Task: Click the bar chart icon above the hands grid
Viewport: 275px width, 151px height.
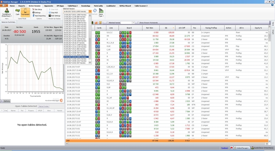Action: tap(96, 23)
